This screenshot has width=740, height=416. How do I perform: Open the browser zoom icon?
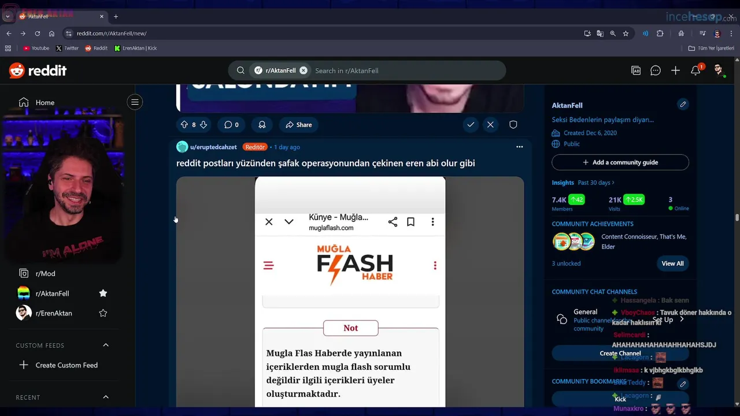[613, 34]
